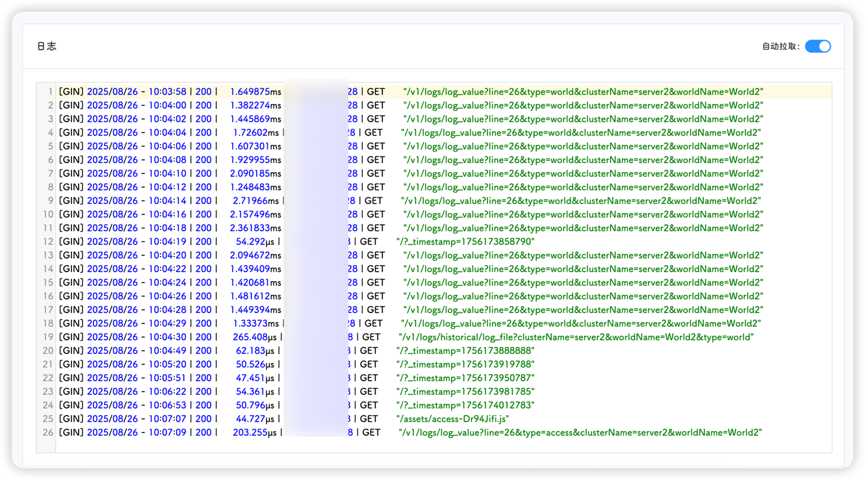Click the timestamp=1756174012783 request path
This screenshot has height=480, width=865.
click(465, 405)
